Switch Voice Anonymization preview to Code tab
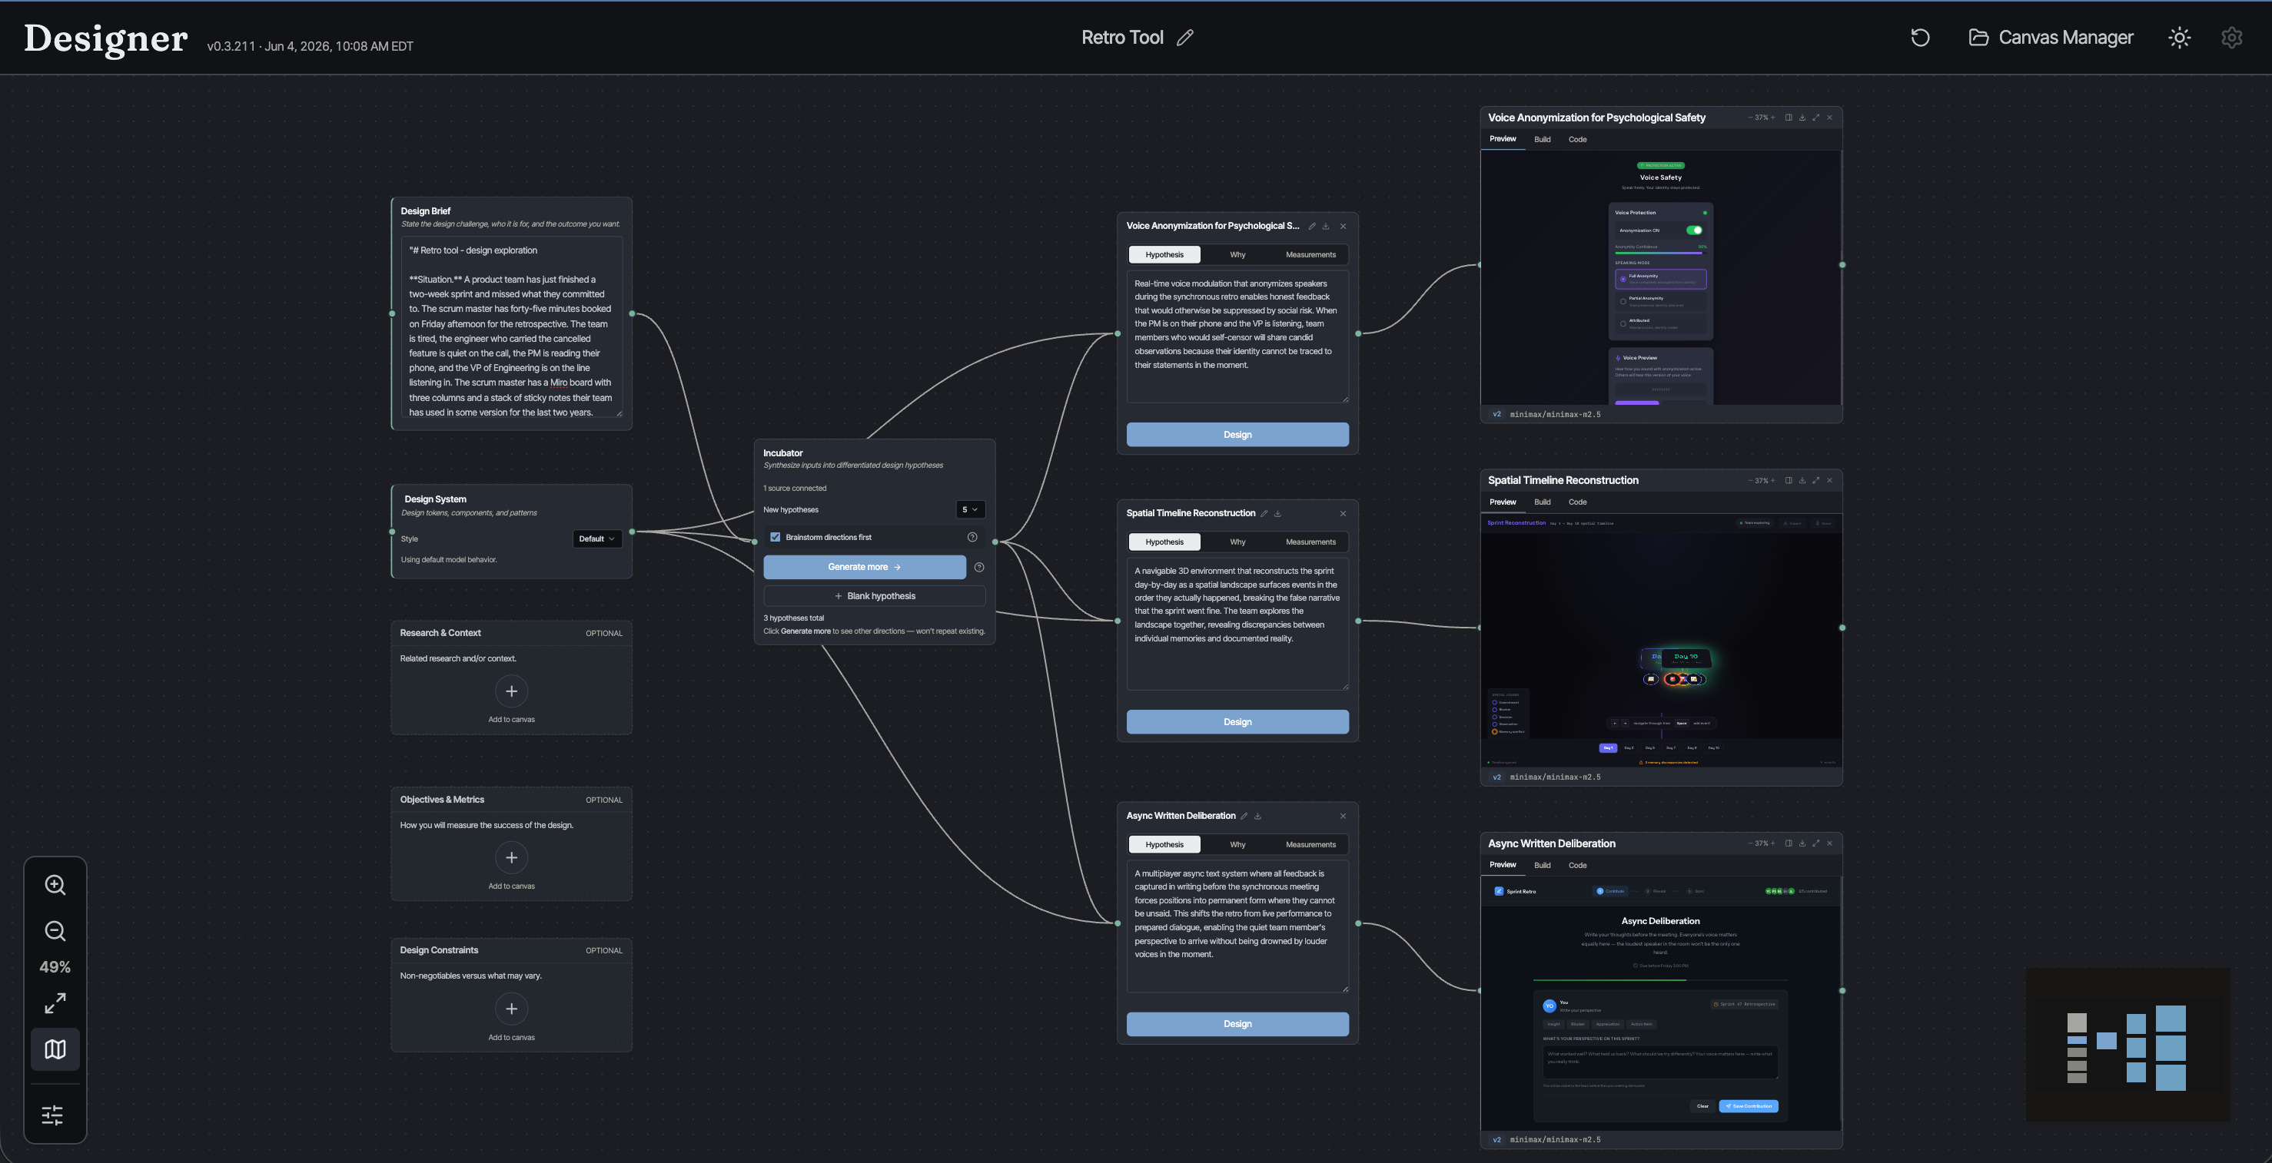 click(x=1578, y=139)
